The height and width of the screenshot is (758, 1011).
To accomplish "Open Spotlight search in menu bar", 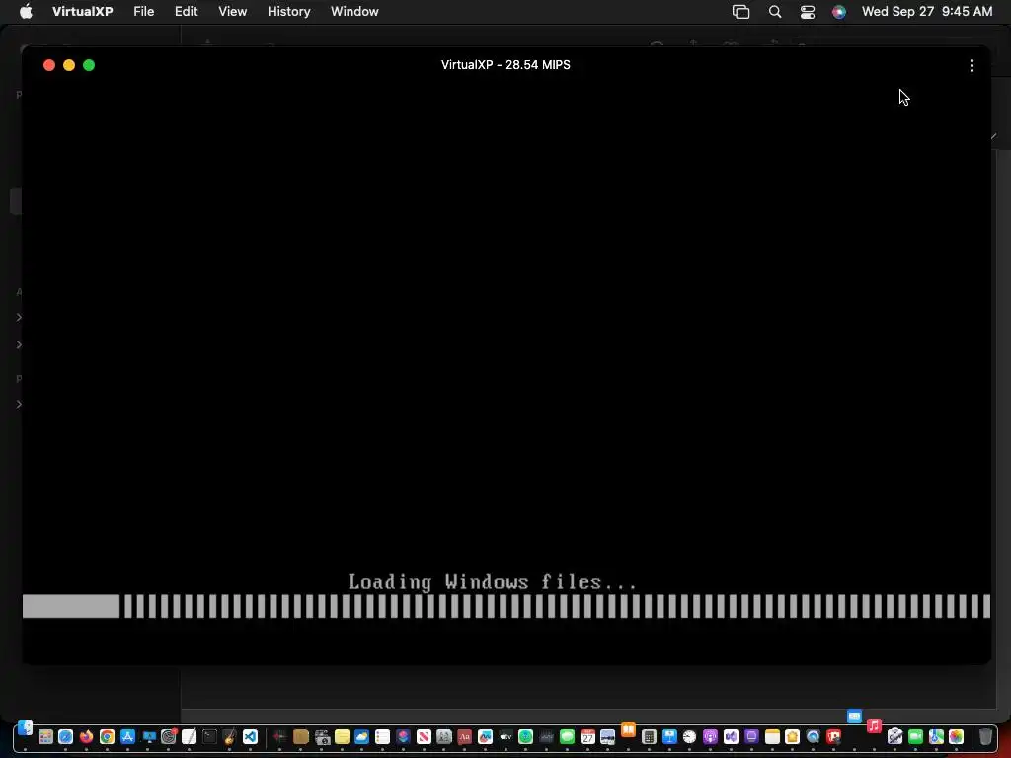I will pos(774,11).
